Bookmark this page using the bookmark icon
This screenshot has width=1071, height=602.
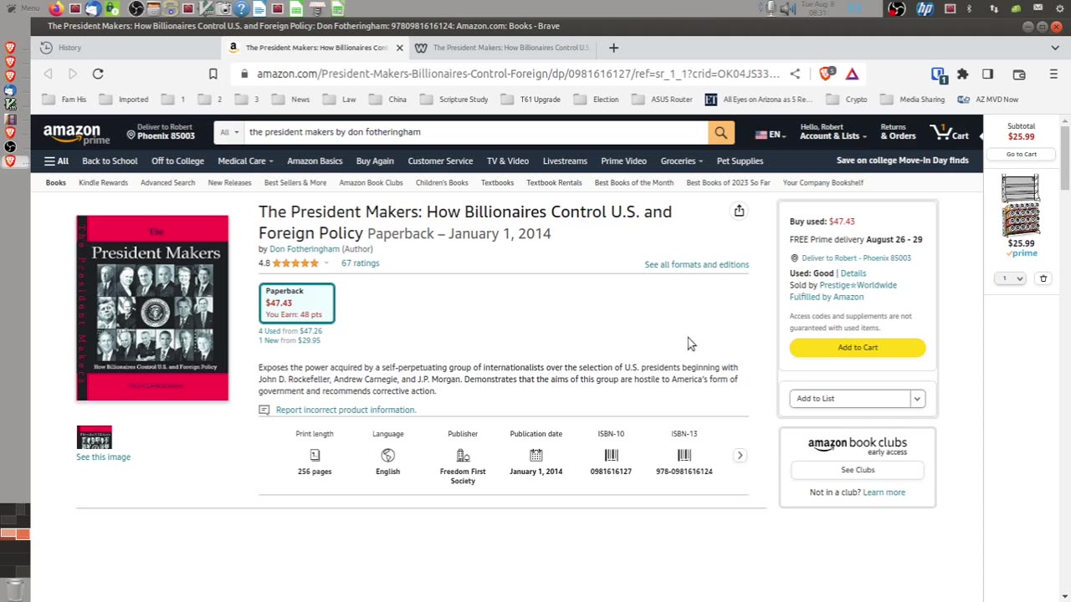coord(213,74)
